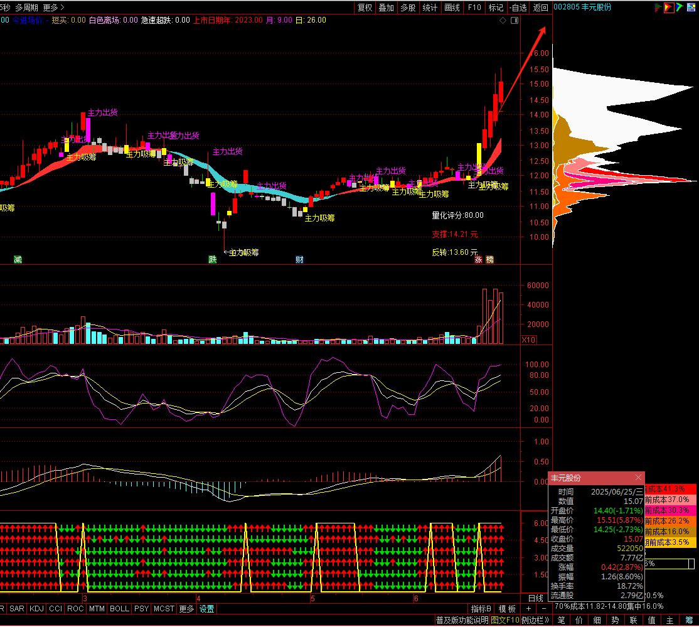Expand 更多 indicators in bottom bar

(186, 609)
